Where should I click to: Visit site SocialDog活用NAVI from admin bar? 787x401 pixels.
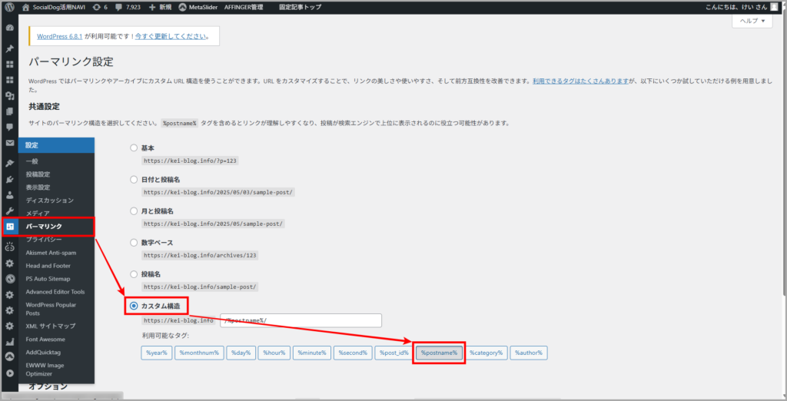[x=54, y=8]
